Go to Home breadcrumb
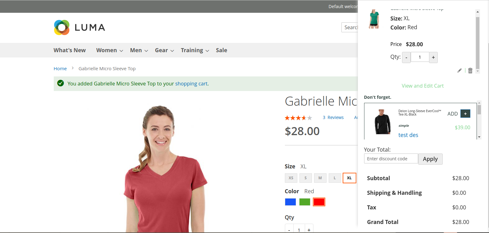 (x=60, y=69)
